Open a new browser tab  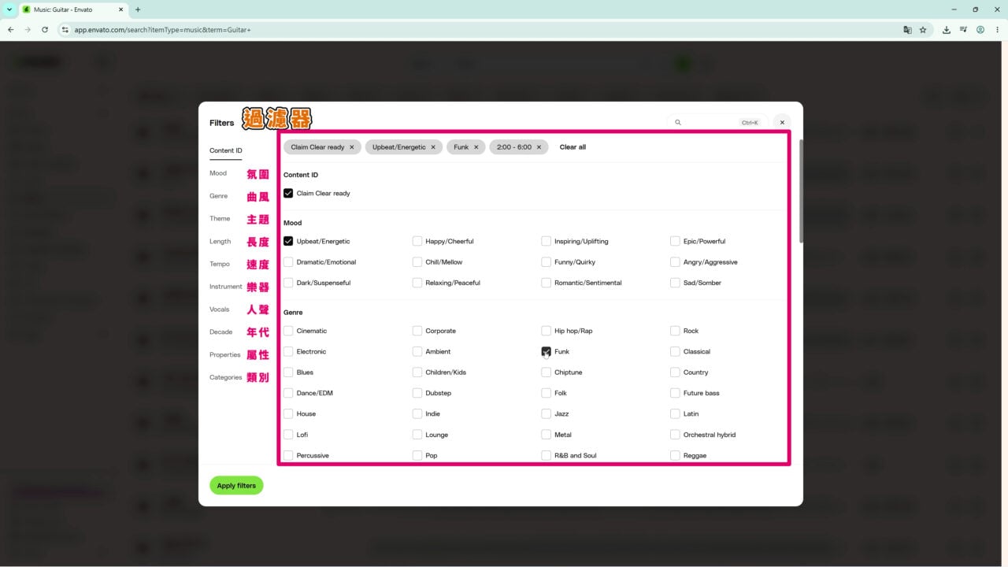click(138, 9)
